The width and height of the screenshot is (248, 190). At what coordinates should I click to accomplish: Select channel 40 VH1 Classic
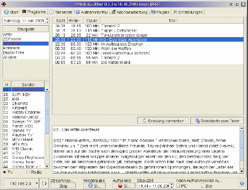pos(24,149)
